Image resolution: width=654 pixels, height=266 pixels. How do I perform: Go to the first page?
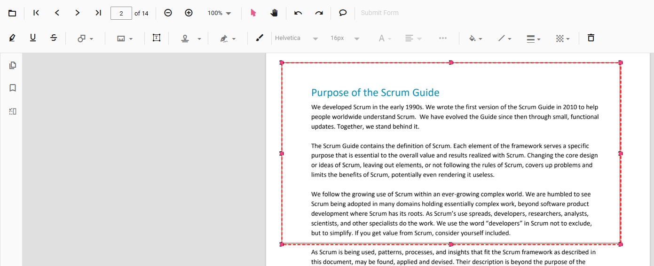coord(36,13)
